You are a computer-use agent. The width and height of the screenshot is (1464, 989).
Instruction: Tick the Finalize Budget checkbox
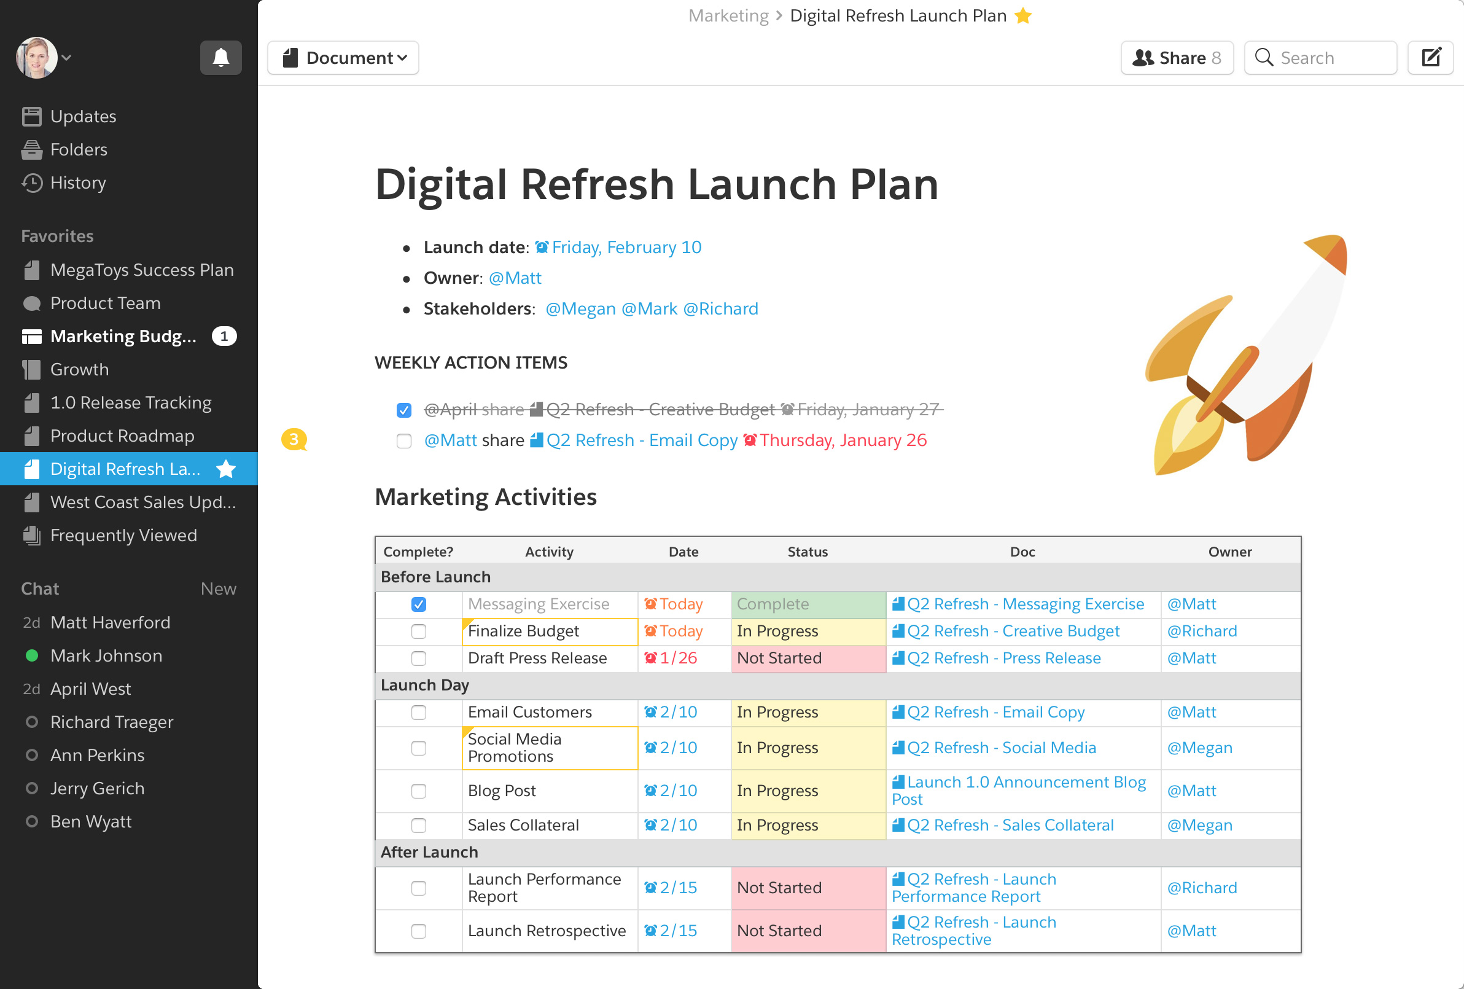418,631
